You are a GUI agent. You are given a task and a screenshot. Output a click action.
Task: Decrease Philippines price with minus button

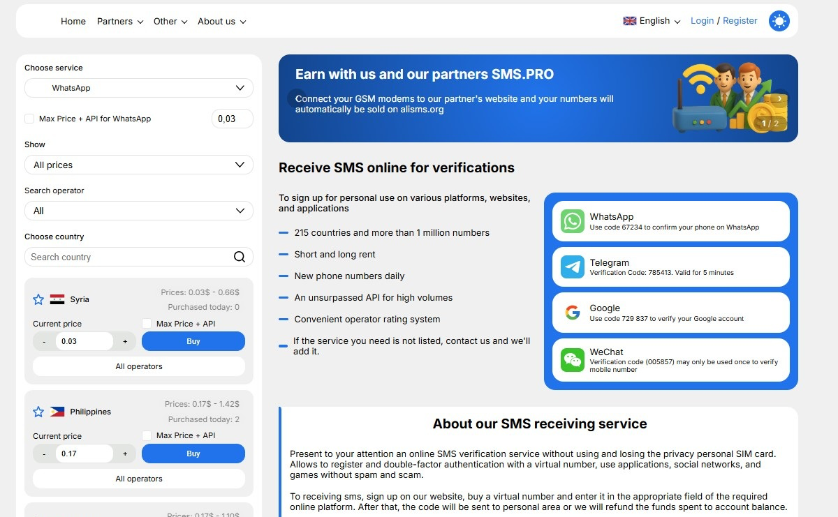(x=44, y=454)
